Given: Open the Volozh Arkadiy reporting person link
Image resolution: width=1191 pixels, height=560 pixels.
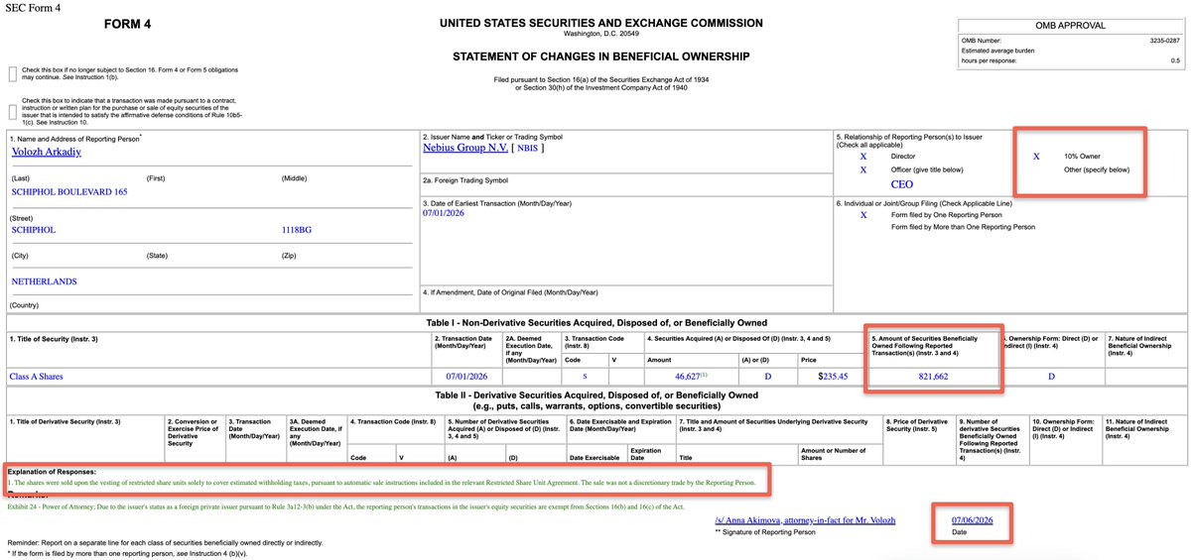Looking at the screenshot, I should (49, 152).
